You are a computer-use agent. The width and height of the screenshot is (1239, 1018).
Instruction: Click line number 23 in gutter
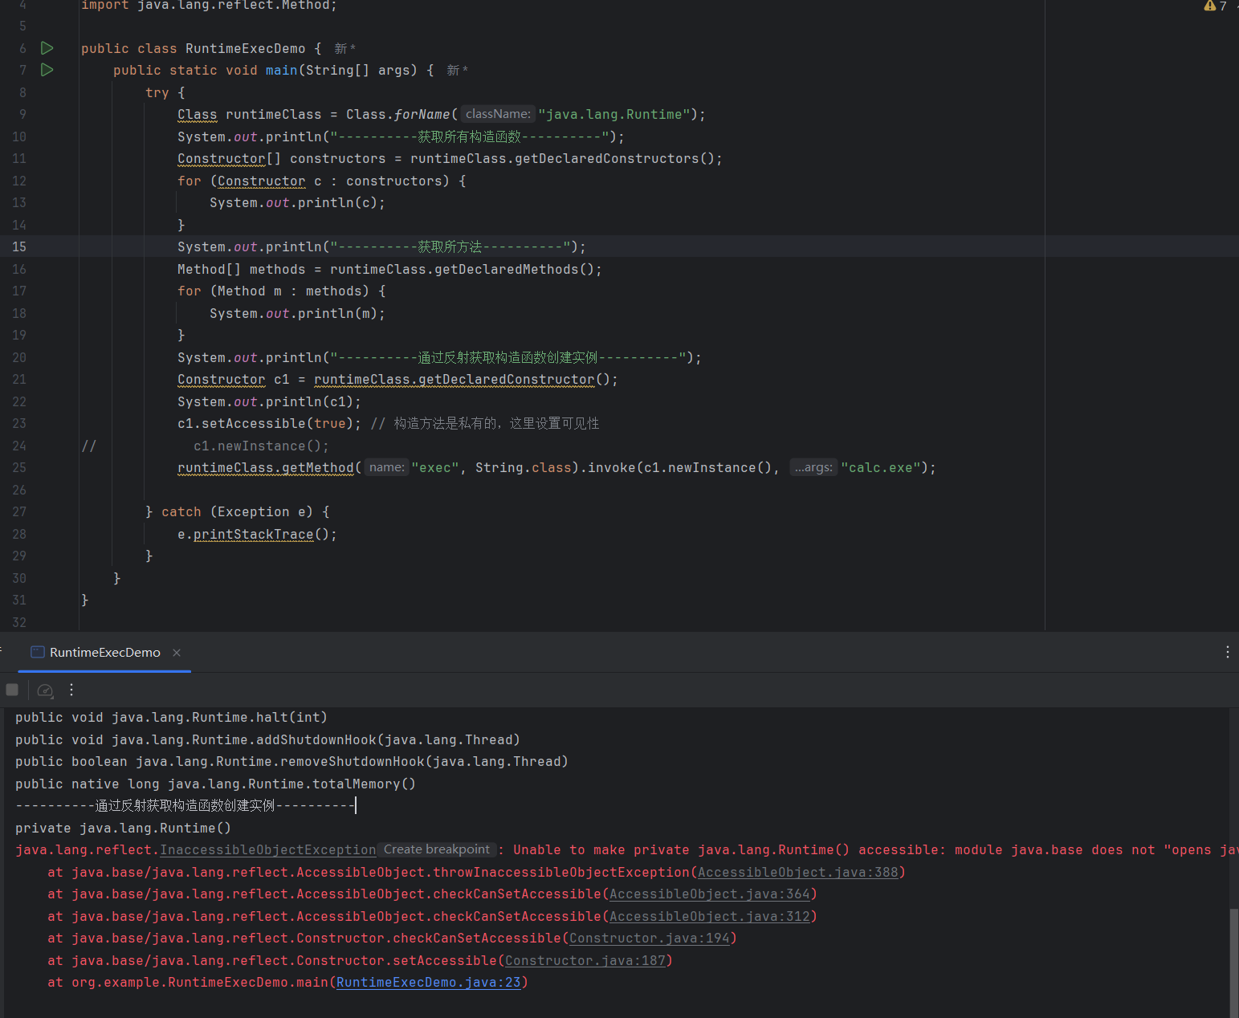tap(19, 423)
